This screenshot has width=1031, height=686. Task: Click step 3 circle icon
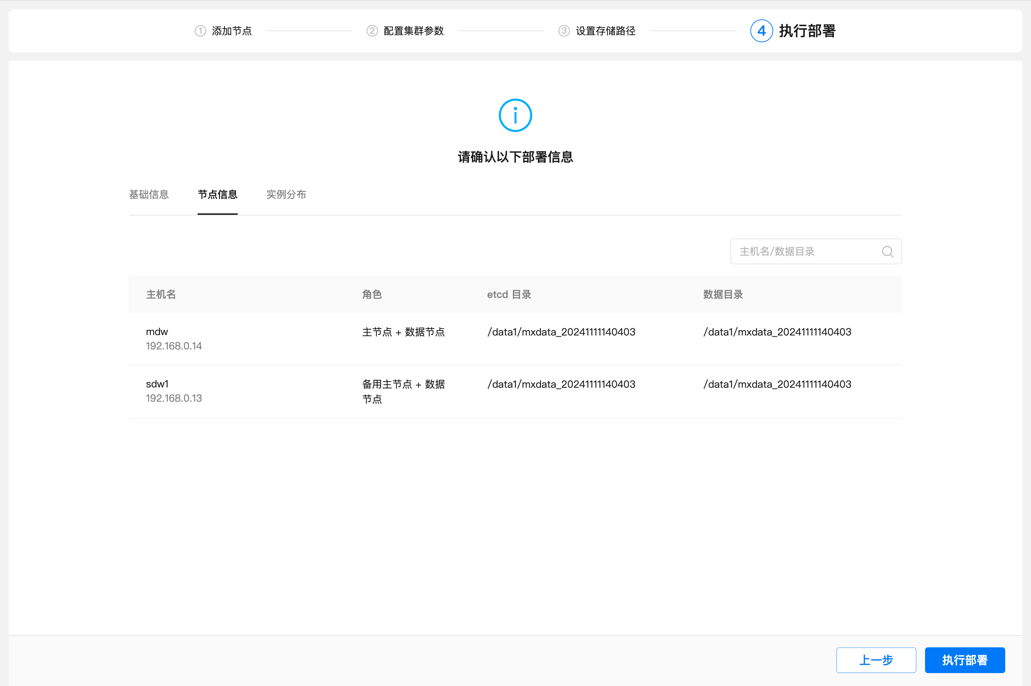pos(564,31)
